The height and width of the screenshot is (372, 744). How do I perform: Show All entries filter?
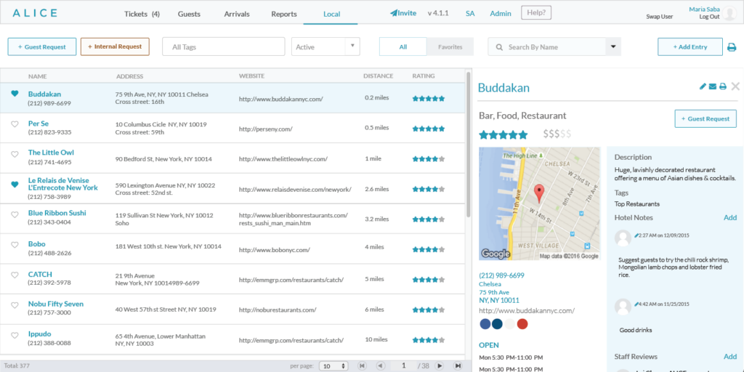403,47
